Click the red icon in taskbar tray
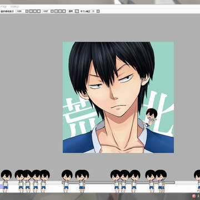 pyautogui.click(x=194, y=196)
